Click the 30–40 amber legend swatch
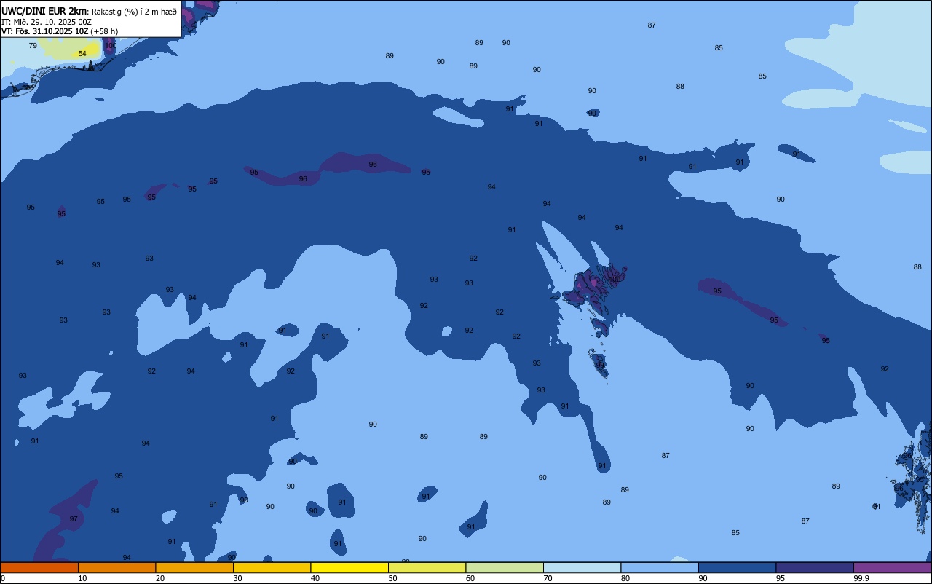Screen dimensions: 932x584 pos(272,567)
